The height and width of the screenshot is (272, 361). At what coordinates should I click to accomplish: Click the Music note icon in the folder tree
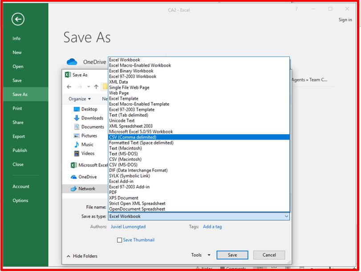pos(77,144)
